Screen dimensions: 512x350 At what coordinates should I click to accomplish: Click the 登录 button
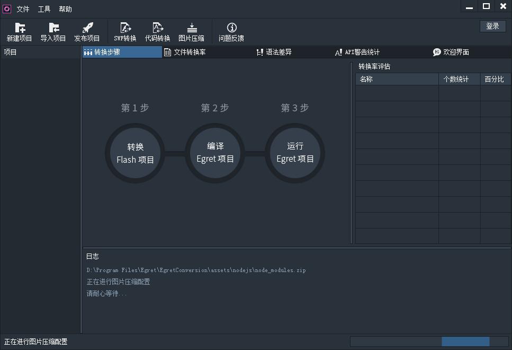[493, 26]
